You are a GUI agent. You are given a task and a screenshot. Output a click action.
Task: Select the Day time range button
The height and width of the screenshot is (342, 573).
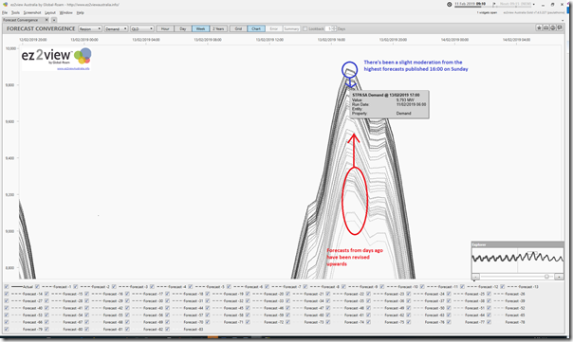(183, 28)
